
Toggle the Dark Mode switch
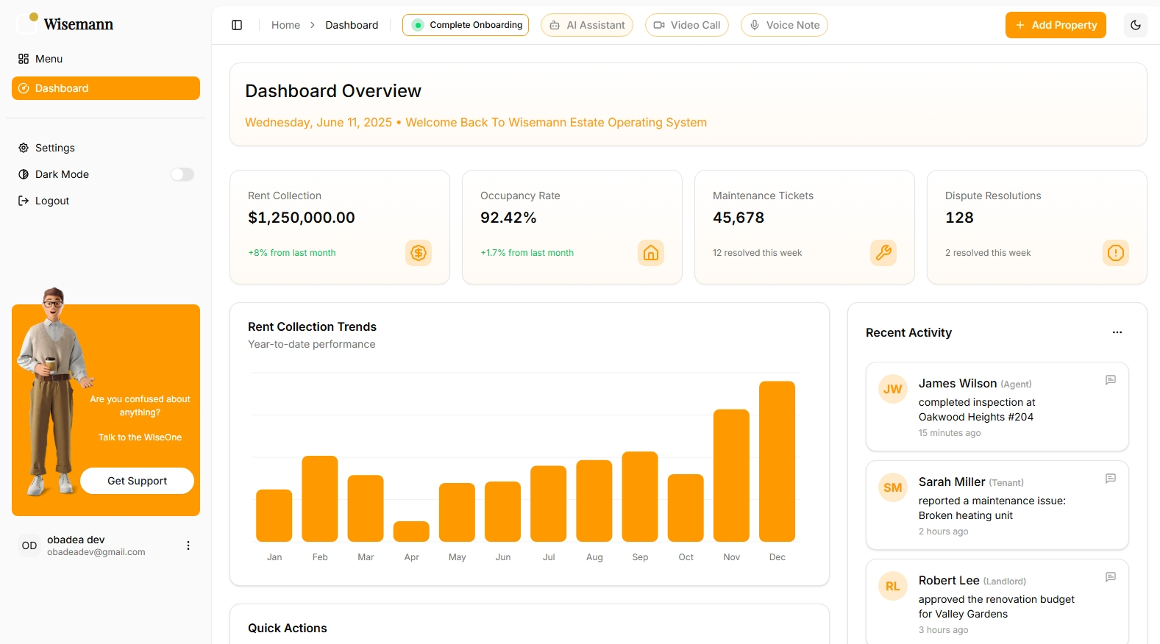click(x=182, y=174)
